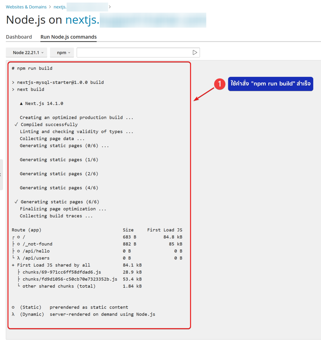321x342 pixels.
Task: Click the "# npm run build" output line
Action: point(32,68)
